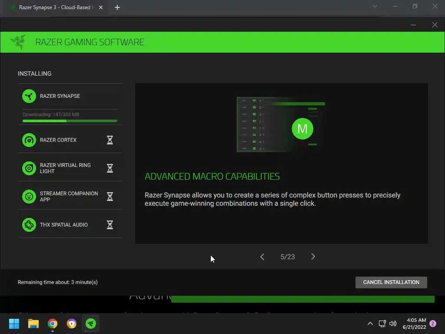Image resolution: width=445 pixels, height=334 pixels.
Task: Click the THX Spatial Audio icon
Action: click(29, 225)
